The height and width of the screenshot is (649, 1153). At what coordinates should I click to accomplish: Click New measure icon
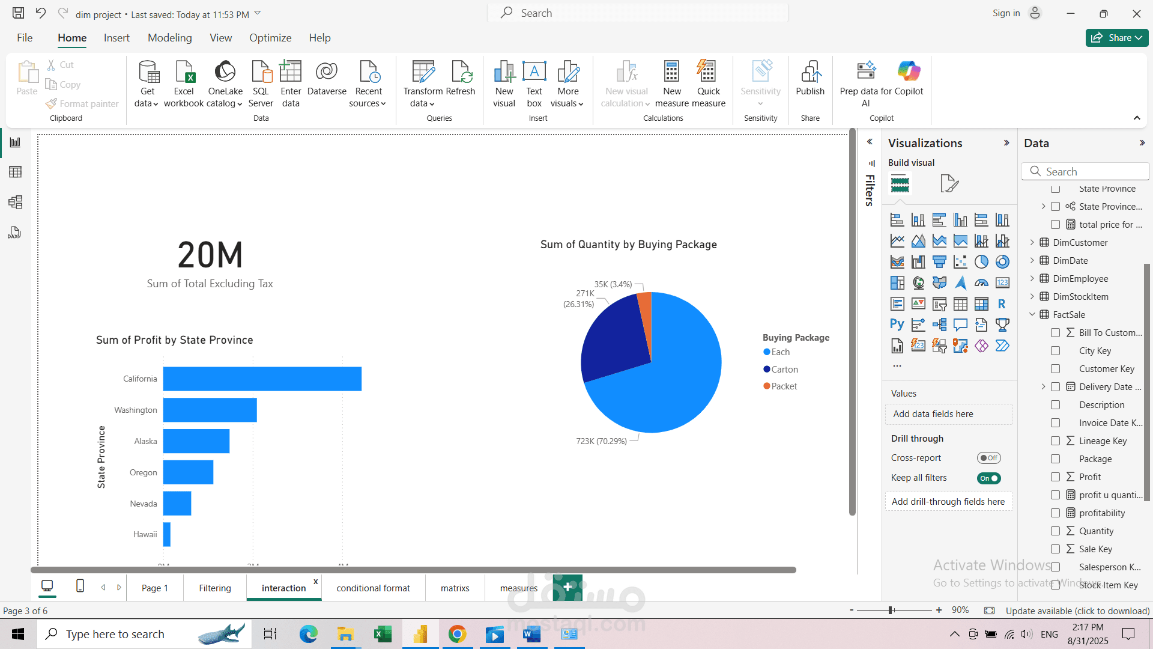[672, 72]
